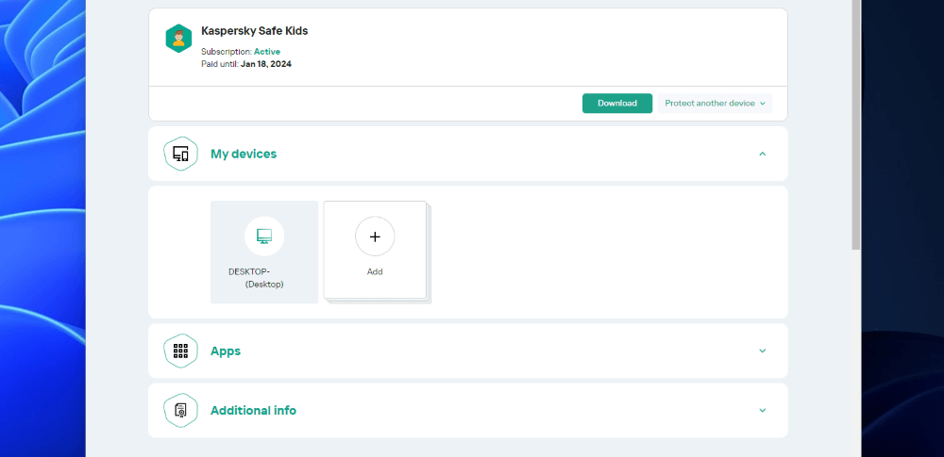Screen dimensions: 944x457
Task: Click the My devices section icon
Action: click(x=180, y=154)
